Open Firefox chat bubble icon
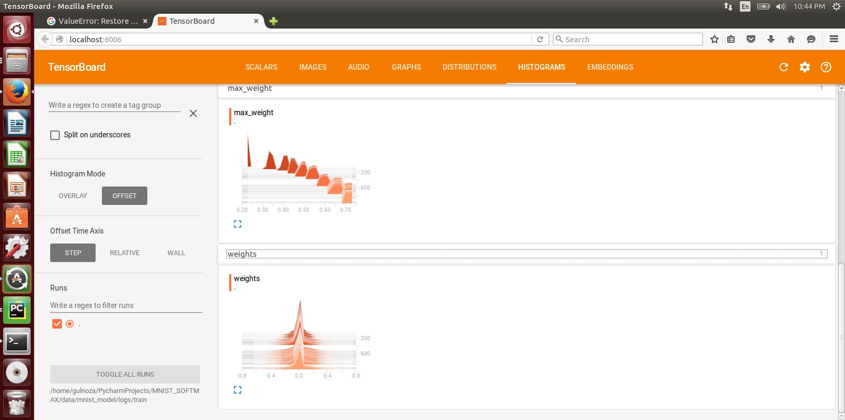This screenshot has height=420, width=845. click(x=811, y=39)
